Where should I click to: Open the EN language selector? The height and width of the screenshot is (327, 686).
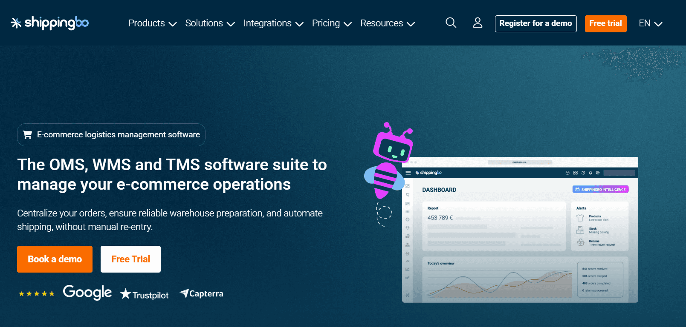651,23
